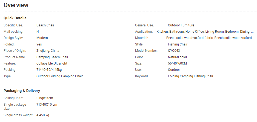Click the Outdoor Folding Camping Chair type

(x=59, y=76)
